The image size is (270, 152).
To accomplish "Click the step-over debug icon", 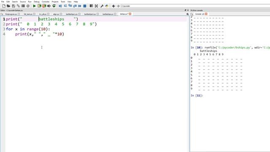I will click(65, 6).
